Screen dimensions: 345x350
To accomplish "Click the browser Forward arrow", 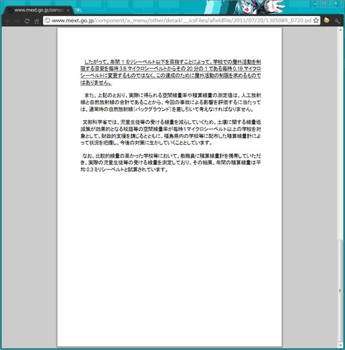I will tap(17, 21).
